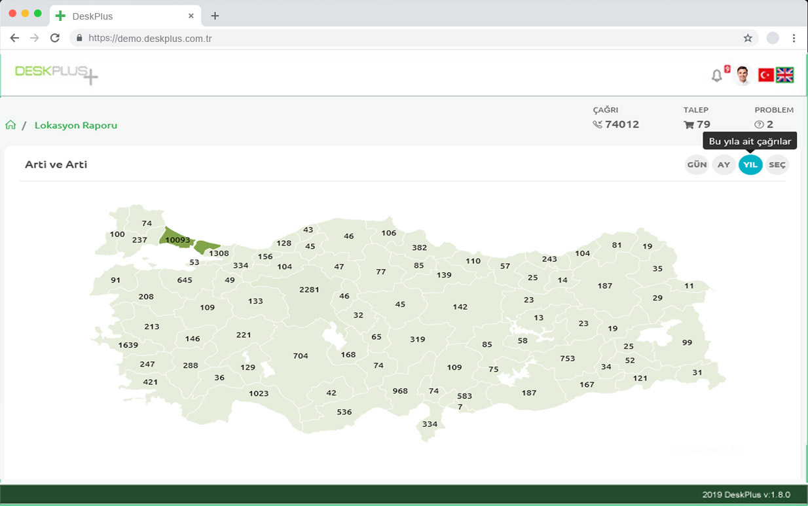Switch language using the British flag
This screenshot has height=506, width=808.
(x=784, y=75)
